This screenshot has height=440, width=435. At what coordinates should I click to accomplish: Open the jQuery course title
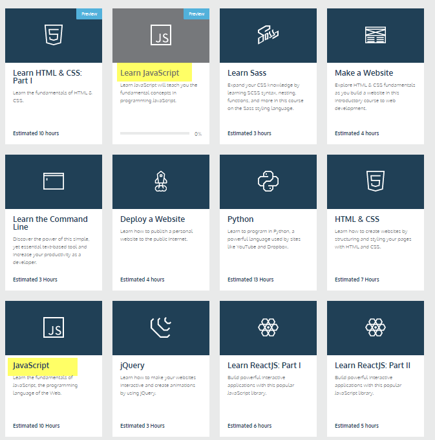point(133,366)
